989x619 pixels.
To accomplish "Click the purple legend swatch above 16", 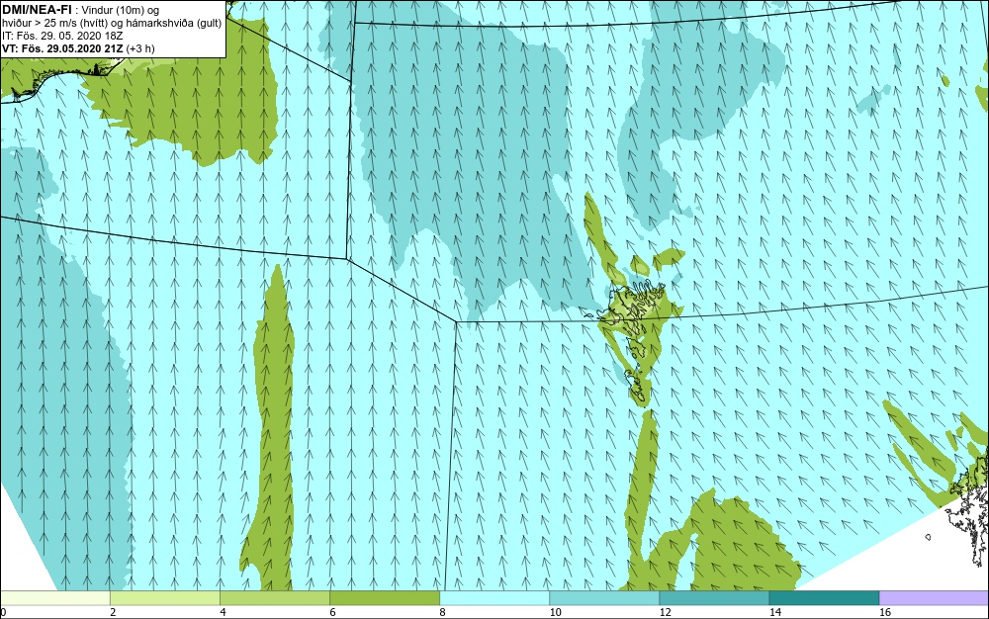I will (x=935, y=598).
